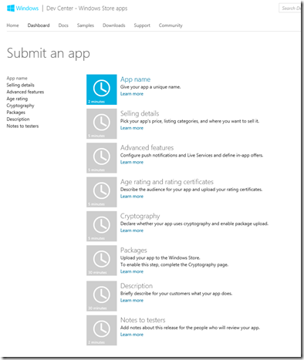The width and height of the screenshot is (304, 360).
Task: Open the Advanced features clock tile
Action: click(x=102, y=158)
